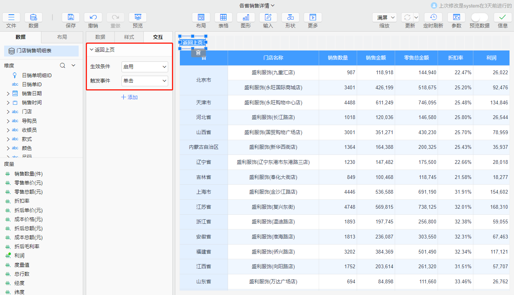Click the 添加 button below 触发事件
This screenshot has height=295, width=514.
click(129, 97)
